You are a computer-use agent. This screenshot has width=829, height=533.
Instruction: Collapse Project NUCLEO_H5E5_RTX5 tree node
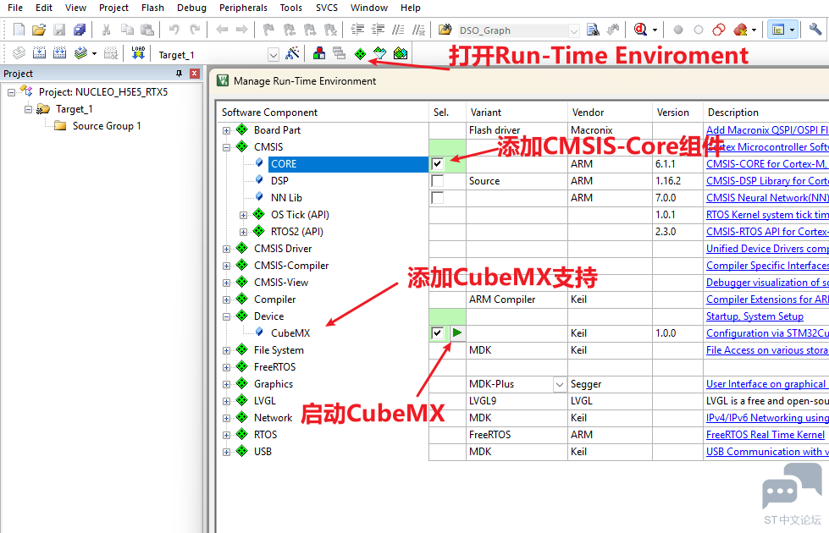click(x=11, y=92)
